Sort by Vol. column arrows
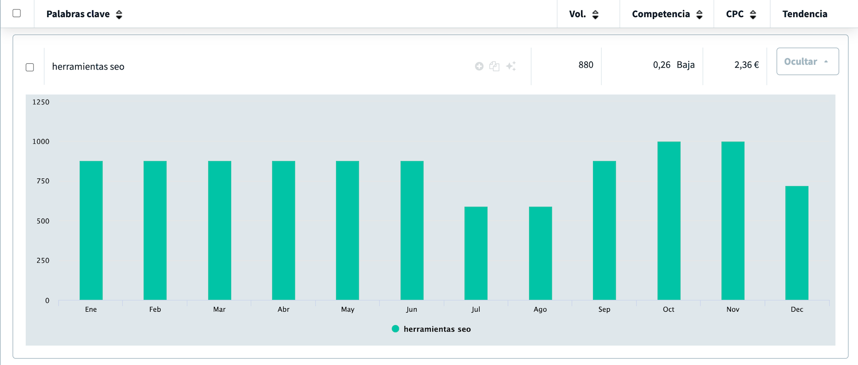The height and width of the screenshot is (365, 858). pyautogui.click(x=595, y=14)
